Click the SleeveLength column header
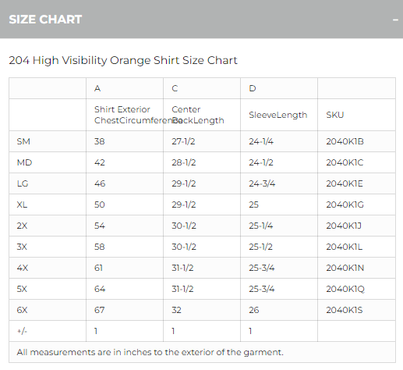Image resolution: width=403 pixels, height=370 pixels. click(279, 115)
